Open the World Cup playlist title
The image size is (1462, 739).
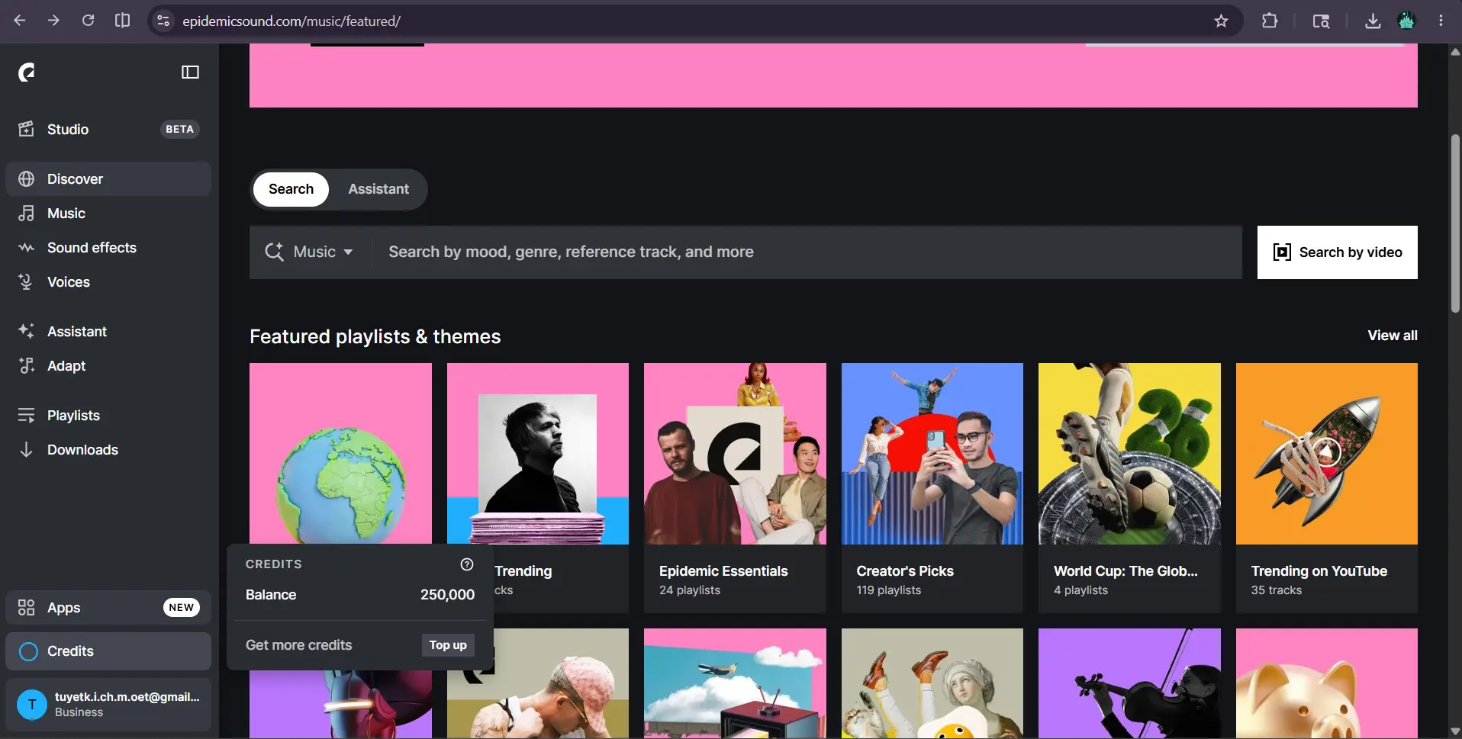1125,571
